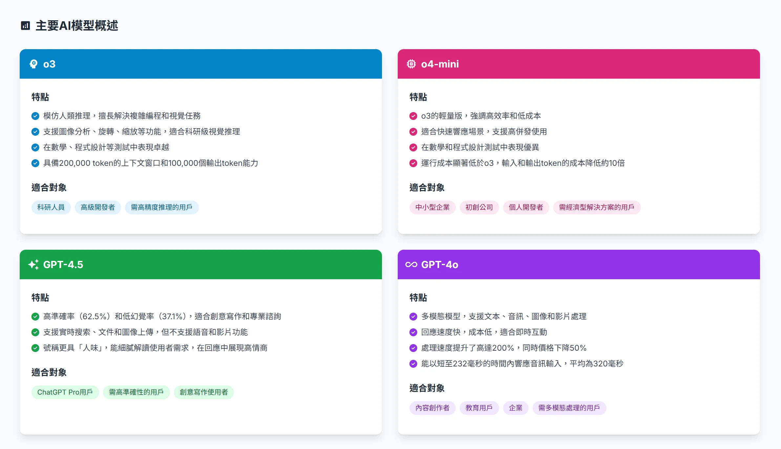This screenshot has height=449, width=781.
Task: Select the 需多模態處理的用戶 tag
Action: click(x=569, y=408)
